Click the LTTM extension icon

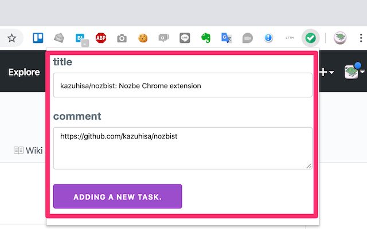coord(290,38)
